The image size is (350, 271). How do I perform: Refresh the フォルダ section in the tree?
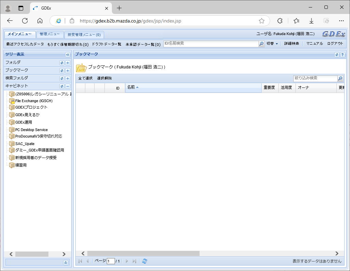click(x=62, y=63)
